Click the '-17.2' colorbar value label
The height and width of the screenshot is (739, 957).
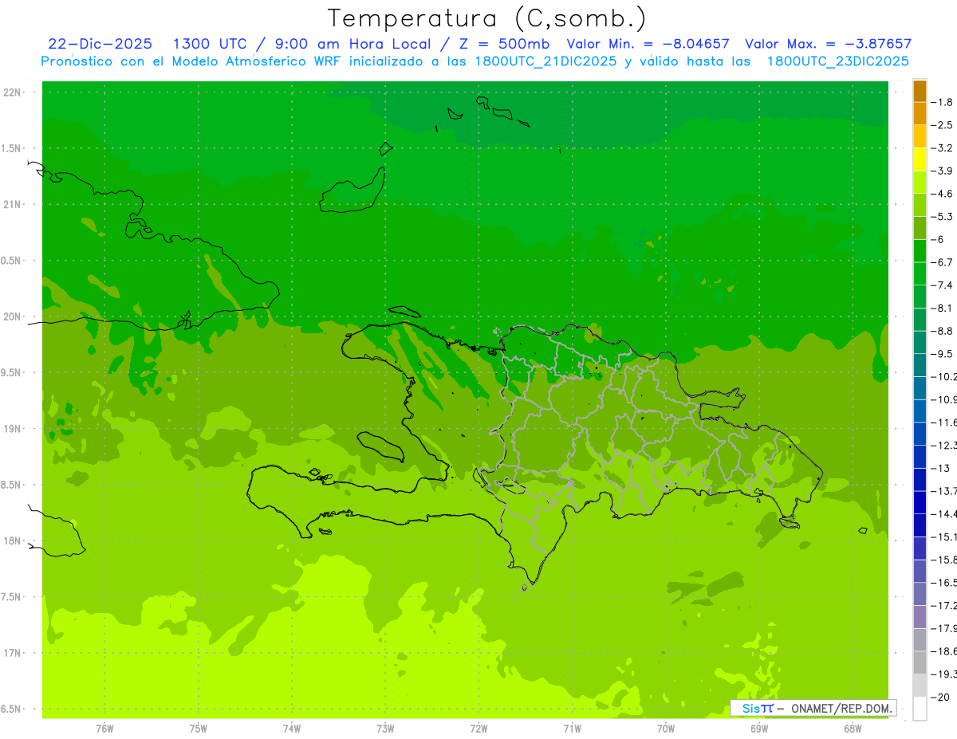click(x=943, y=606)
